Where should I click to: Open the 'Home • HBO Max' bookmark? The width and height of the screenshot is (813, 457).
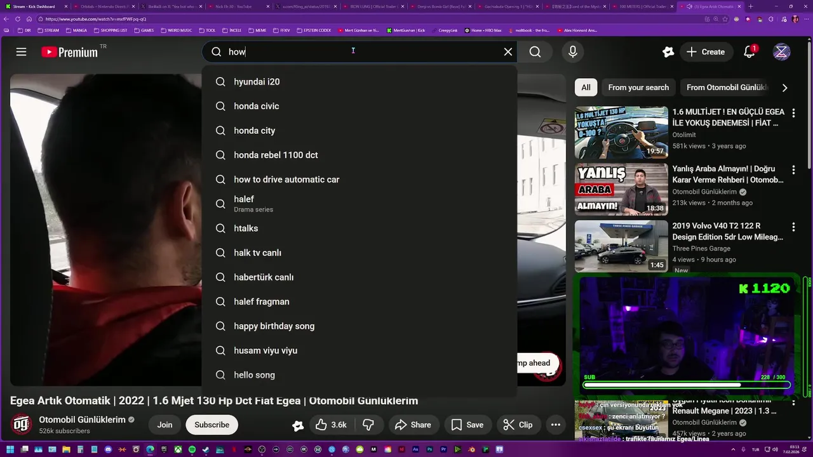[483, 30]
